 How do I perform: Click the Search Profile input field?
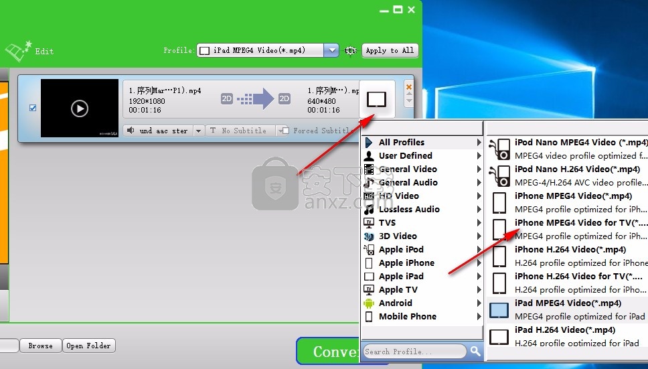coord(414,352)
